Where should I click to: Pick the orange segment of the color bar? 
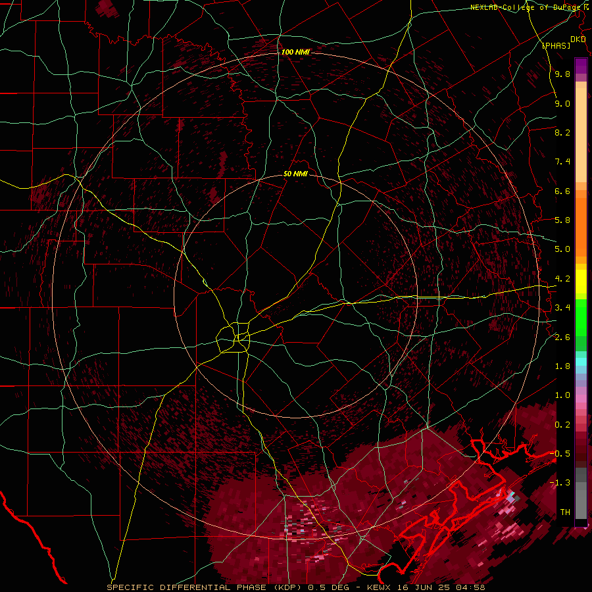[581, 226]
